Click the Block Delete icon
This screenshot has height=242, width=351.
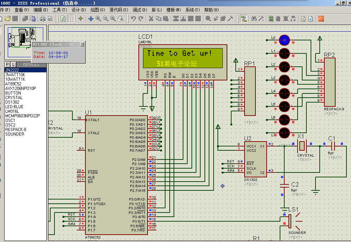198,19
